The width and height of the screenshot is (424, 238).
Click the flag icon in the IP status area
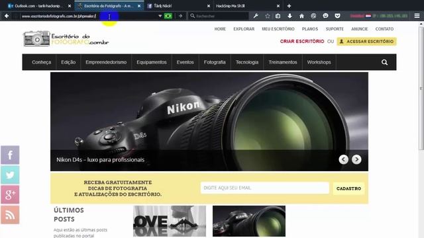click(368, 16)
